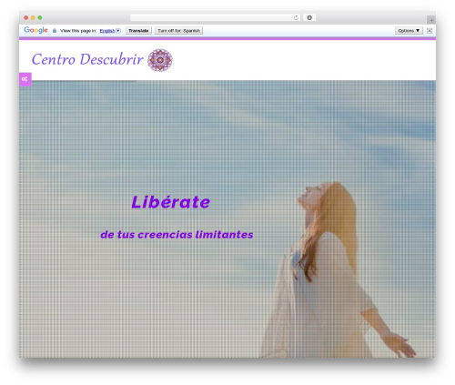Click Turn off for: Spanish button
This screenshot has height=385, width=455.
[x=178, y=31]
